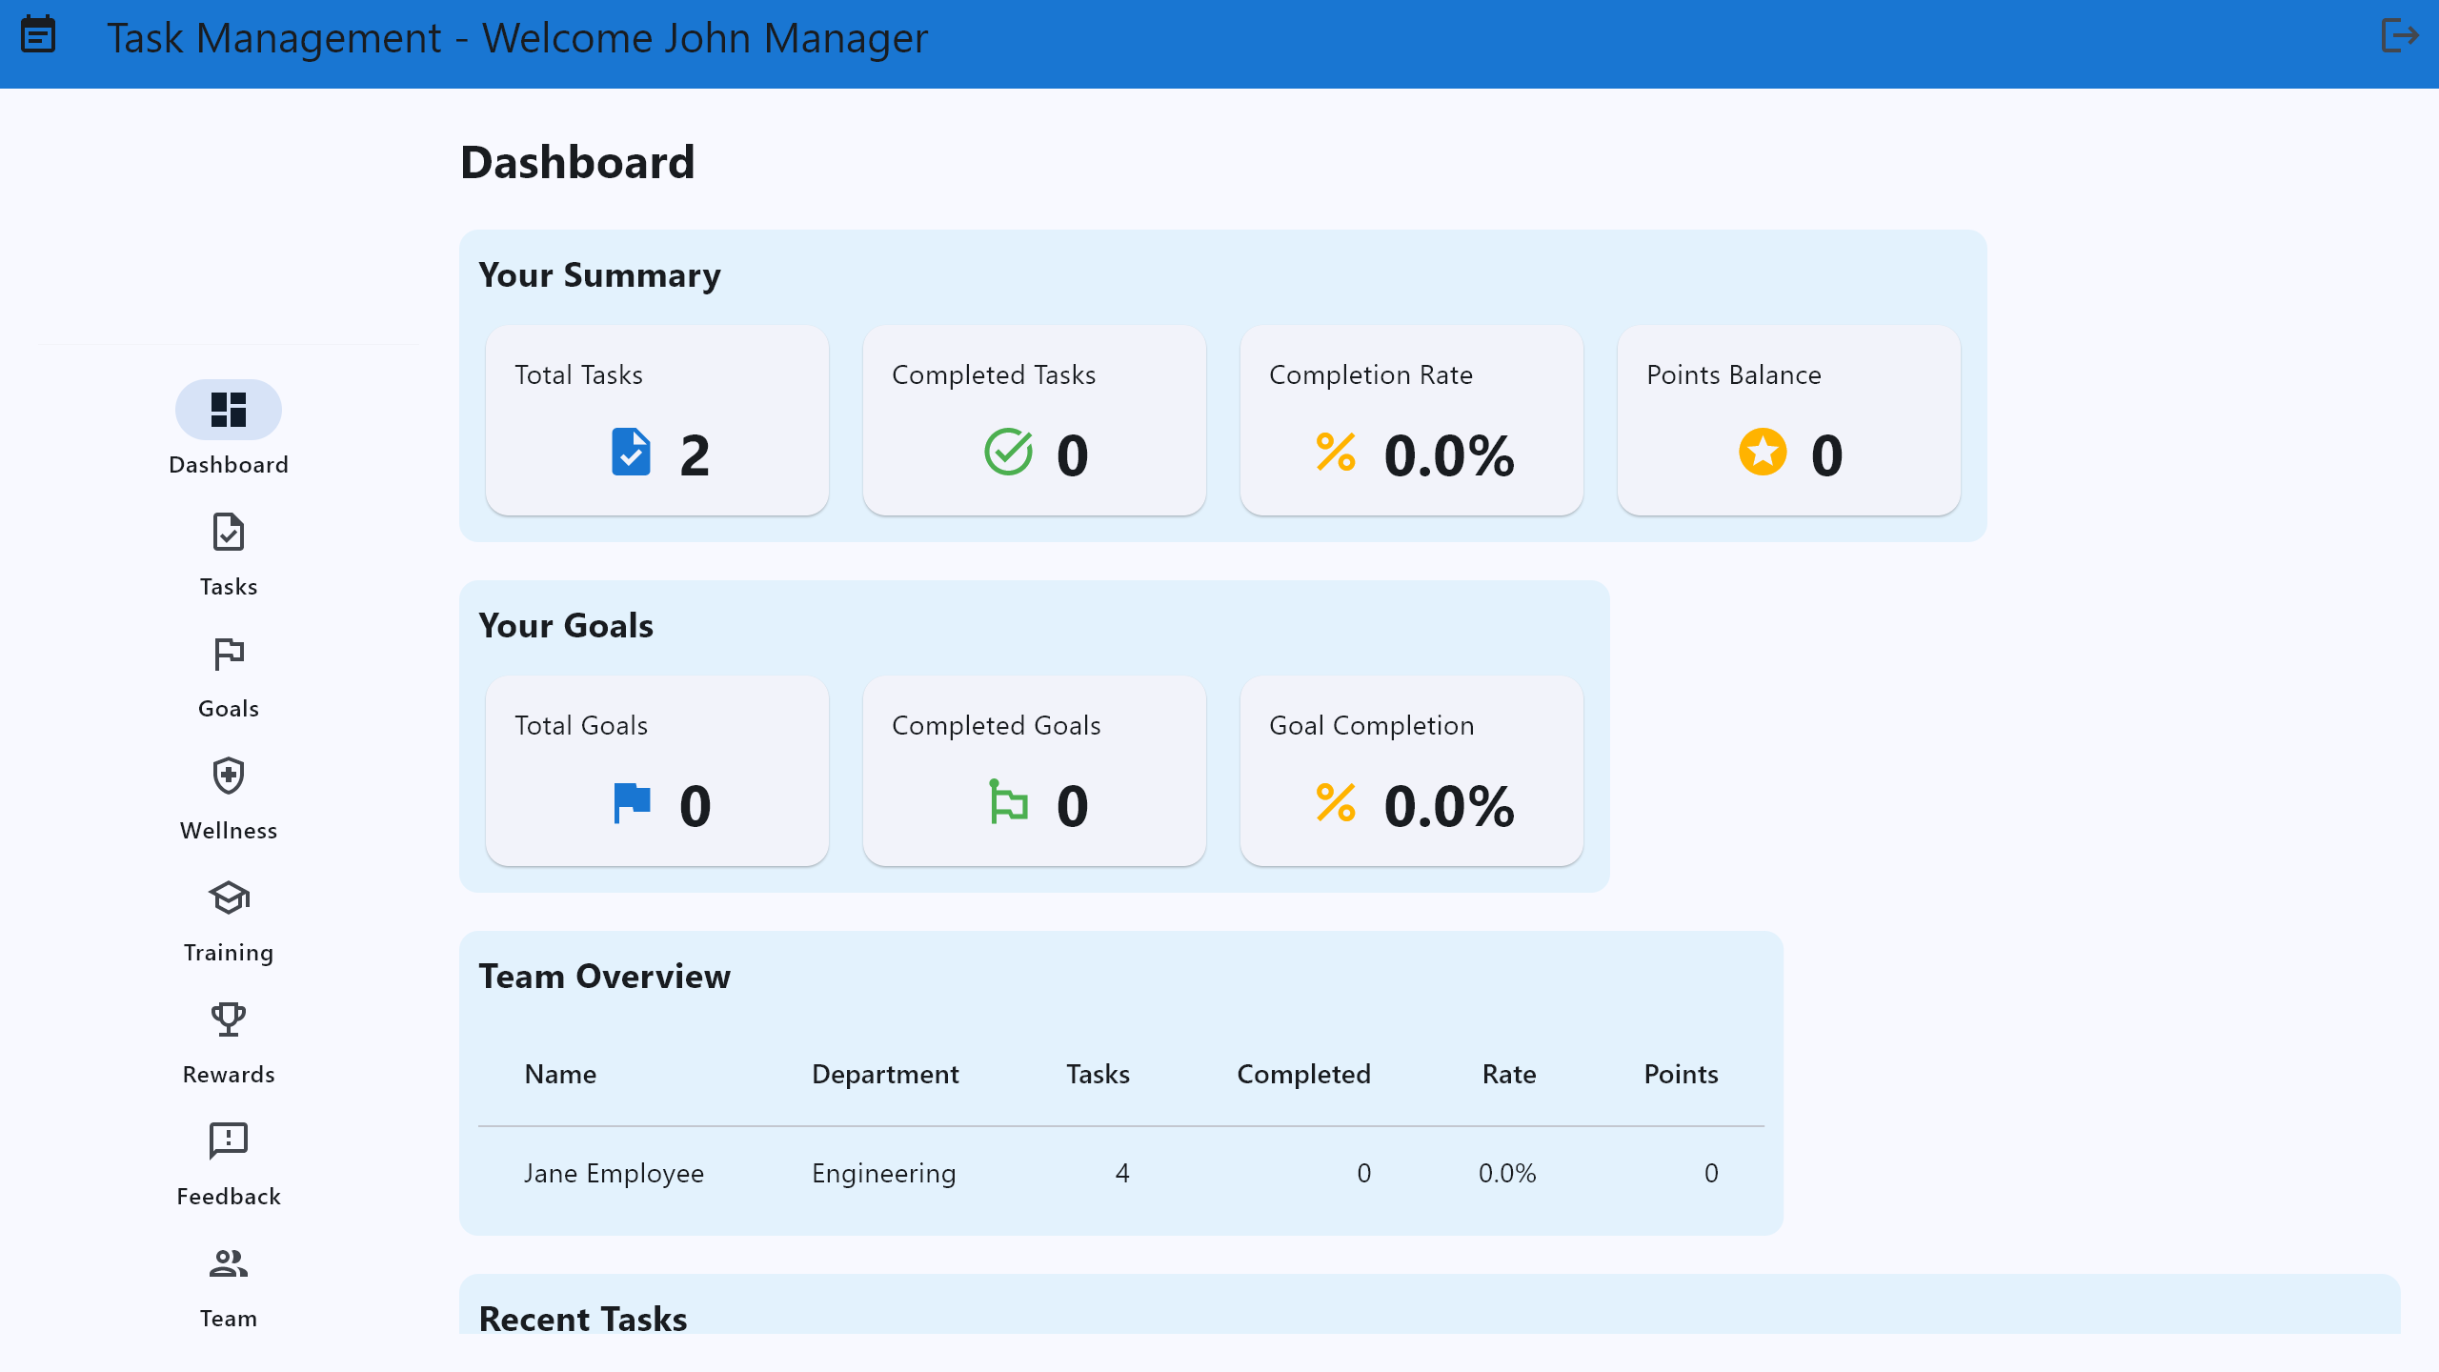Screen dimensions: 2439x1372
Task: Click the Points Balance star icon
Action: coord(1763,453)
